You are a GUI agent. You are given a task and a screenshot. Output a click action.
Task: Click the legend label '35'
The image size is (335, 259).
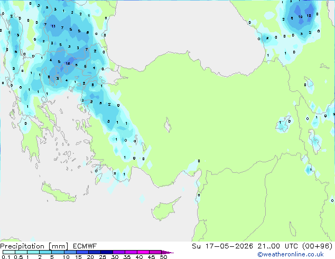127,257
